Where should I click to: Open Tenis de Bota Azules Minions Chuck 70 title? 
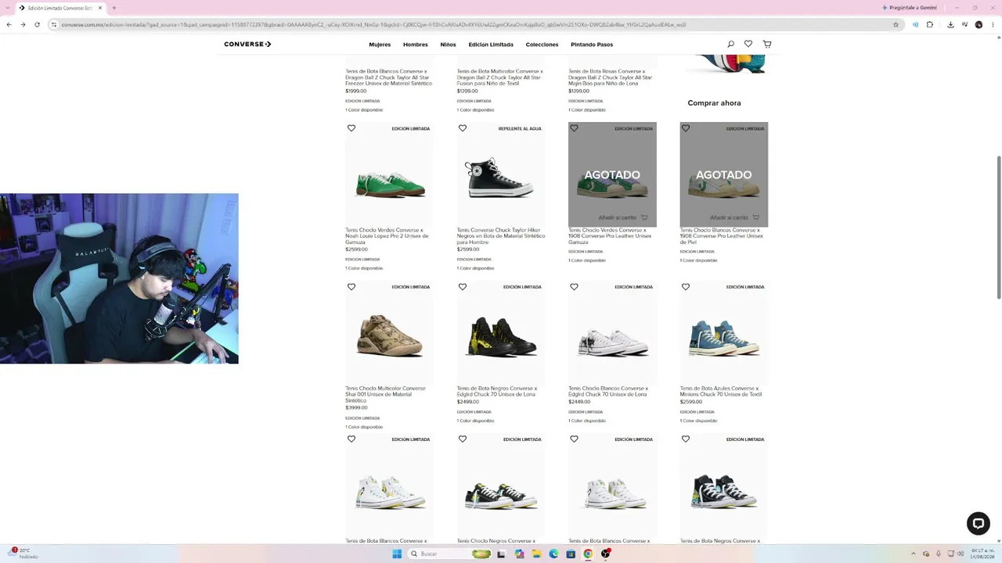[x=721, y=391]
